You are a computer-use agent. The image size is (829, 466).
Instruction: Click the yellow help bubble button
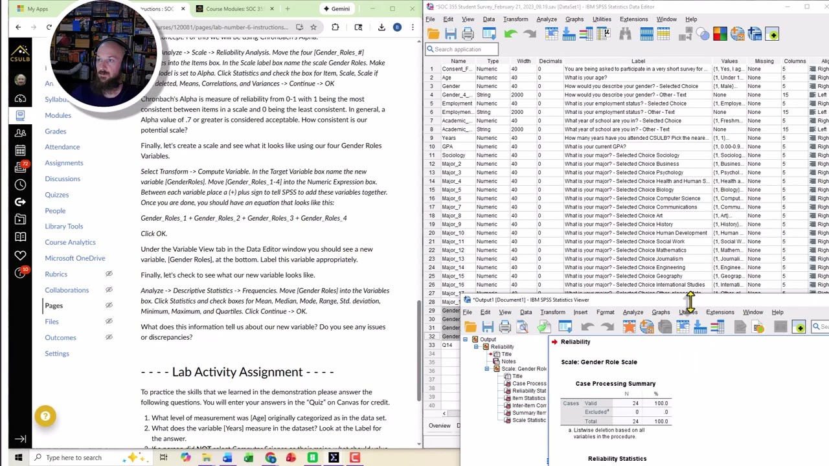click(x=45, y=416)
